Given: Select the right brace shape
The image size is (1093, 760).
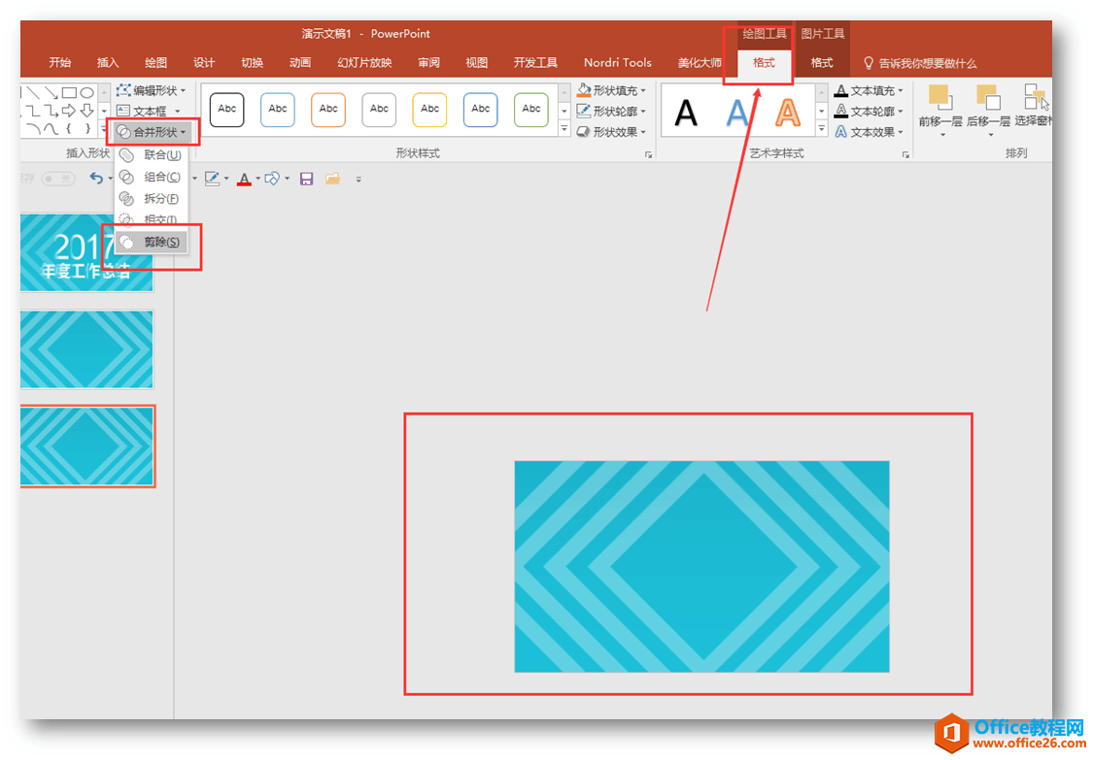Looking at the screenshot, I should click(x=86, y=129).
